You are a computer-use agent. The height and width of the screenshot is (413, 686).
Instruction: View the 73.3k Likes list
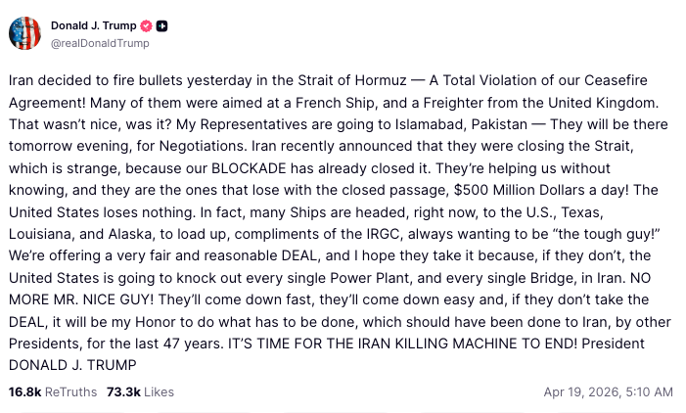[x=140, y=391]
